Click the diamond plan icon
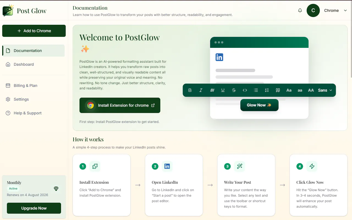The width and height of the screenshot is (352, 220). pyautogui.click(x=56, y=189)
